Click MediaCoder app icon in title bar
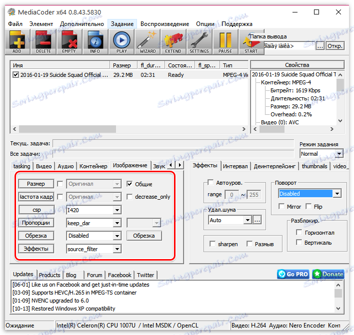354x335 pixels. click(11, 12)
